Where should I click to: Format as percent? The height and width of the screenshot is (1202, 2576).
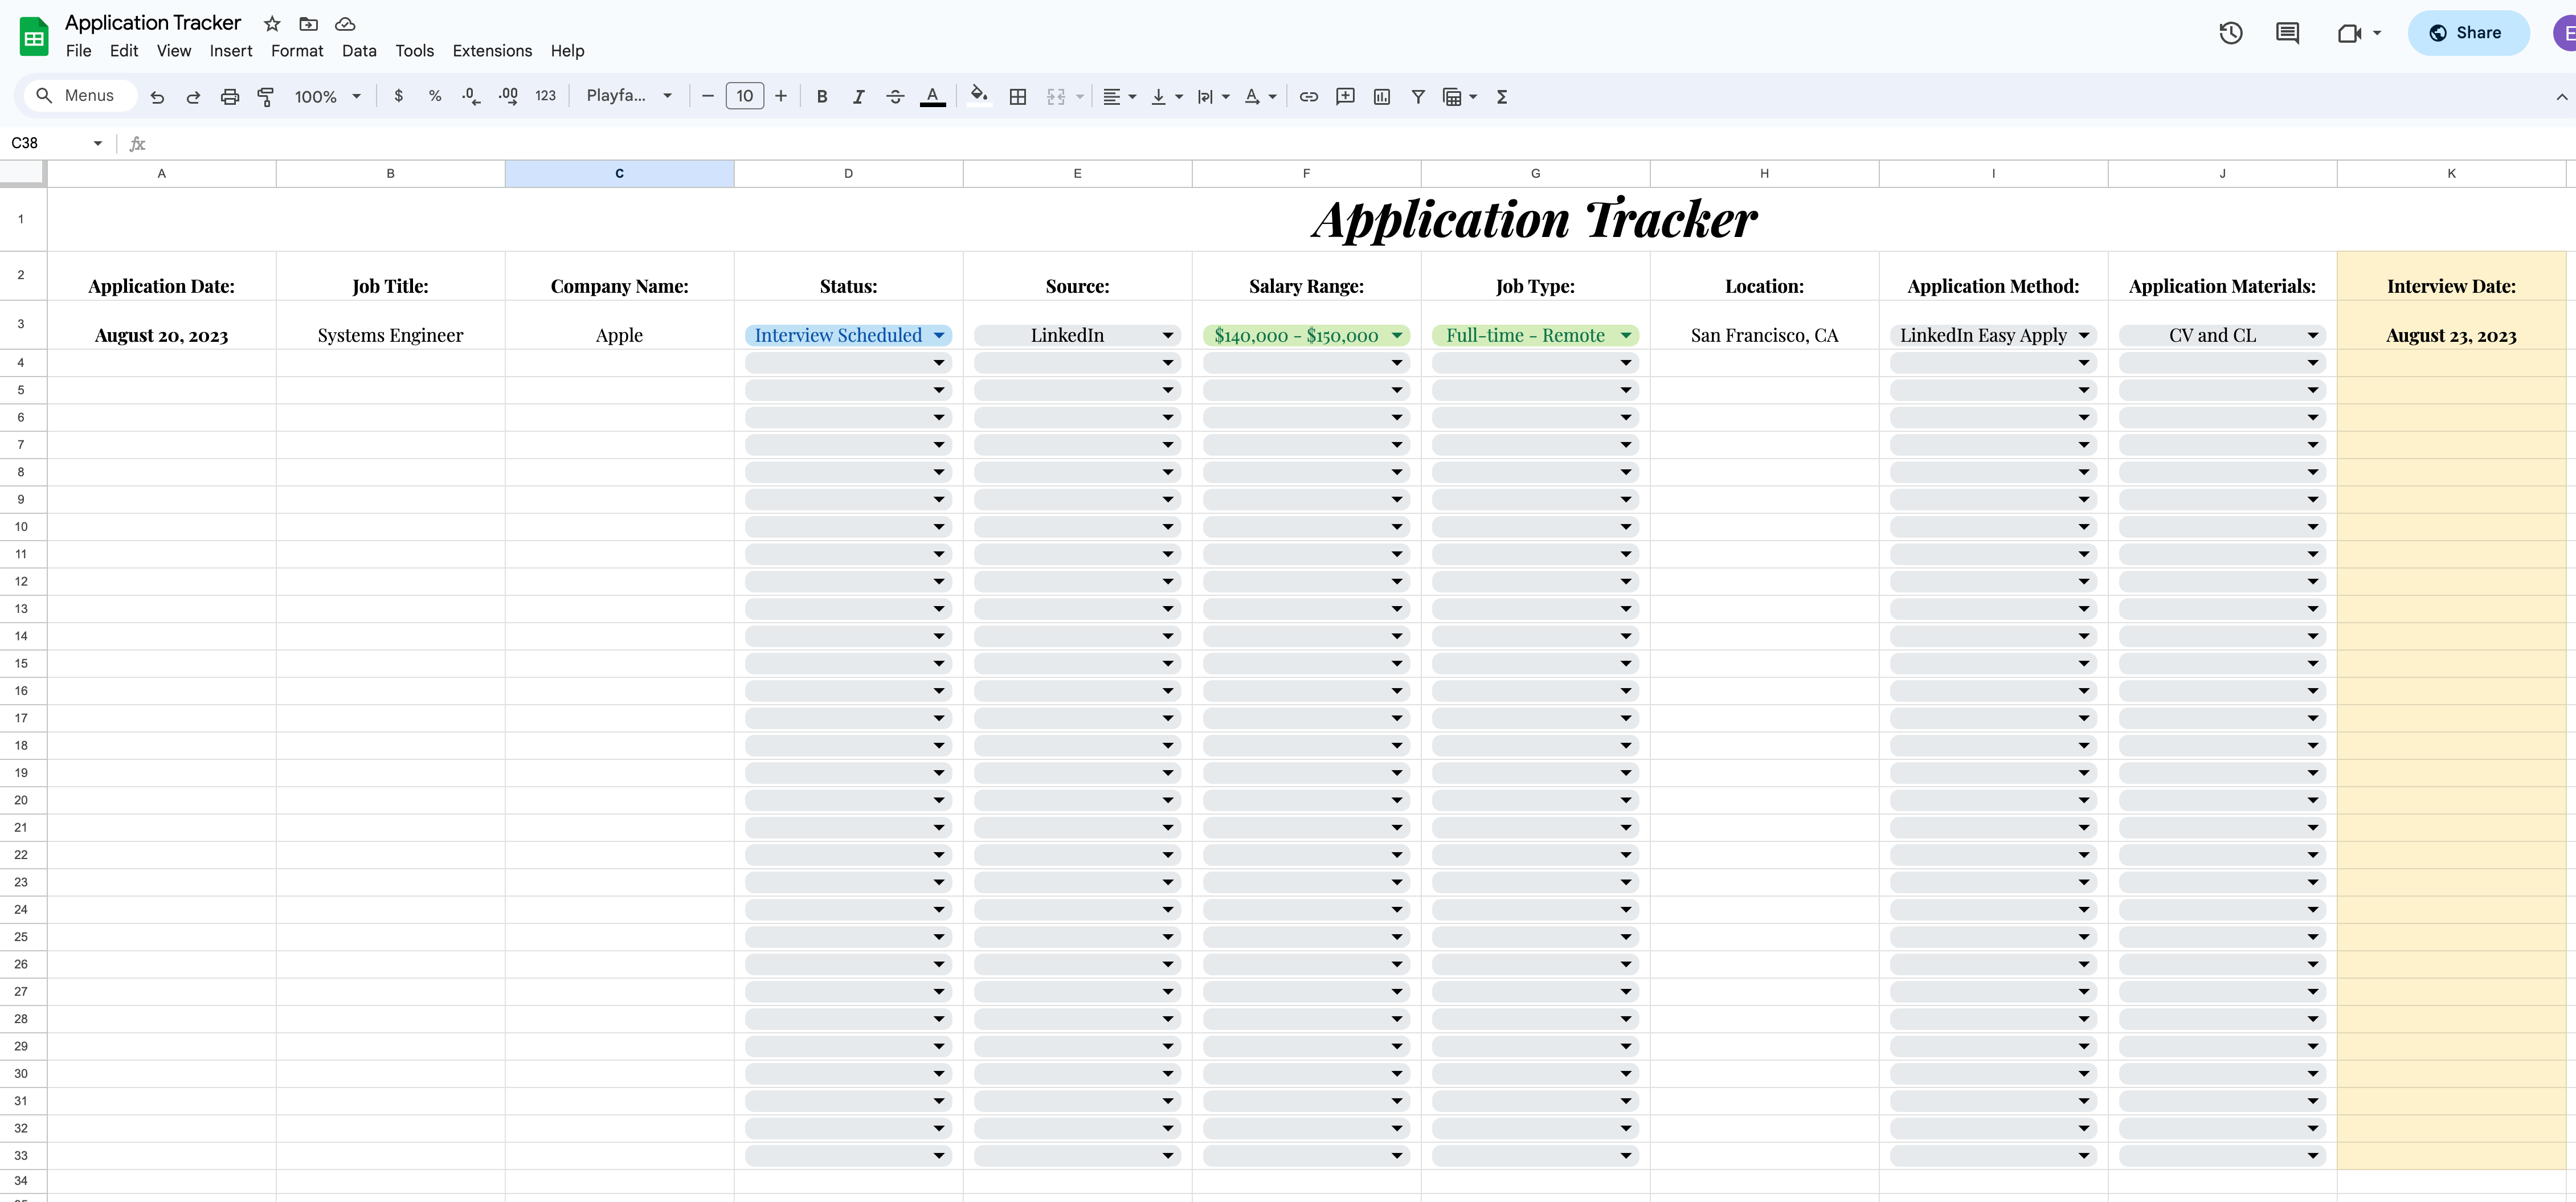click(x=435, y=96)
